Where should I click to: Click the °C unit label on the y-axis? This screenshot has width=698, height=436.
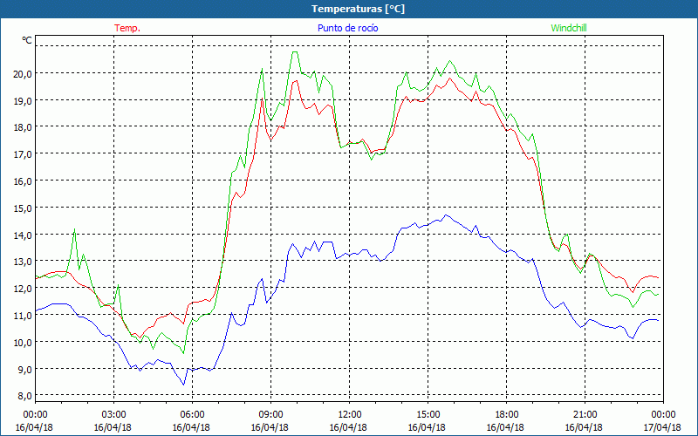pyautogui.click(x=27, y=40)
